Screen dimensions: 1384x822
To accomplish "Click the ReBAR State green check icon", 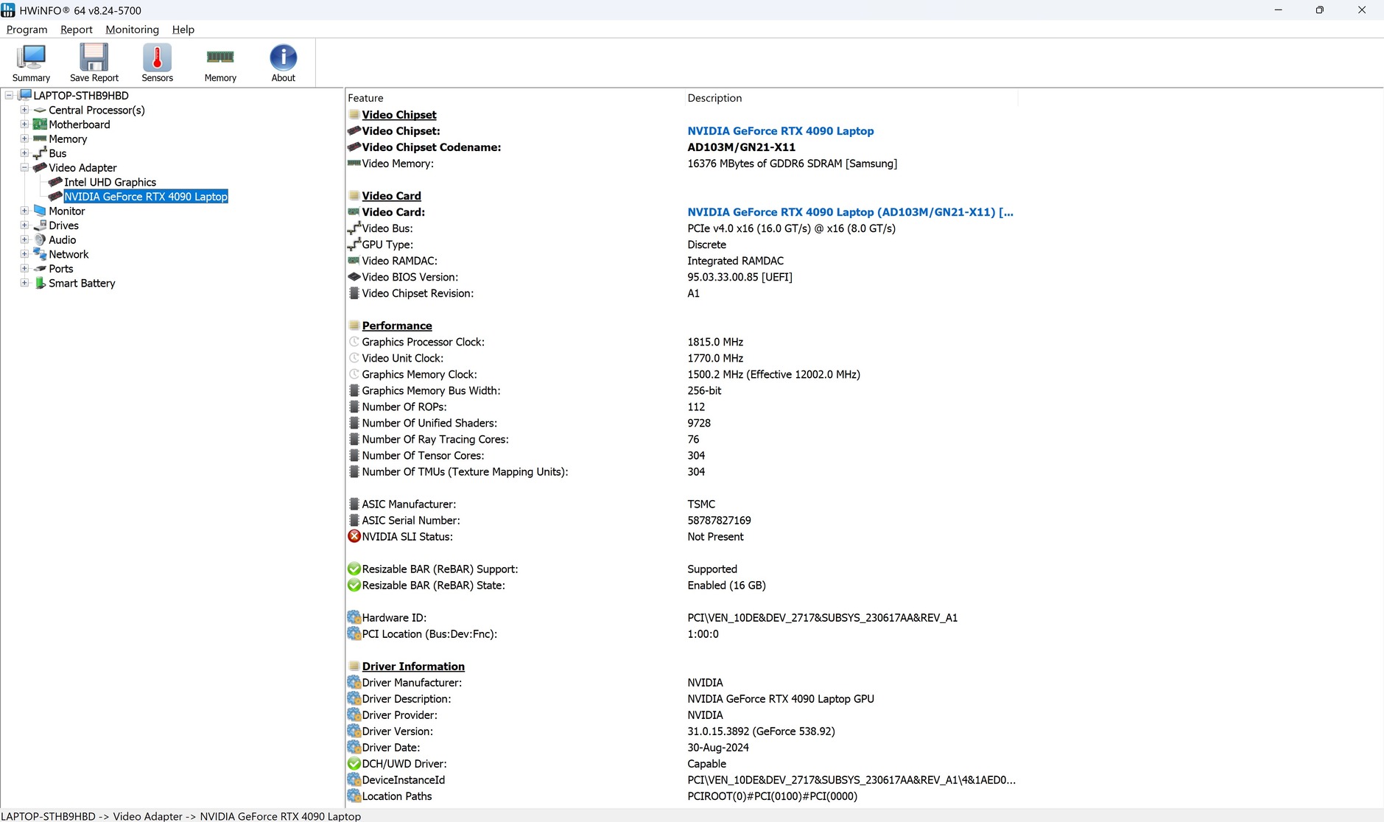I will click(x=354, y=585).
